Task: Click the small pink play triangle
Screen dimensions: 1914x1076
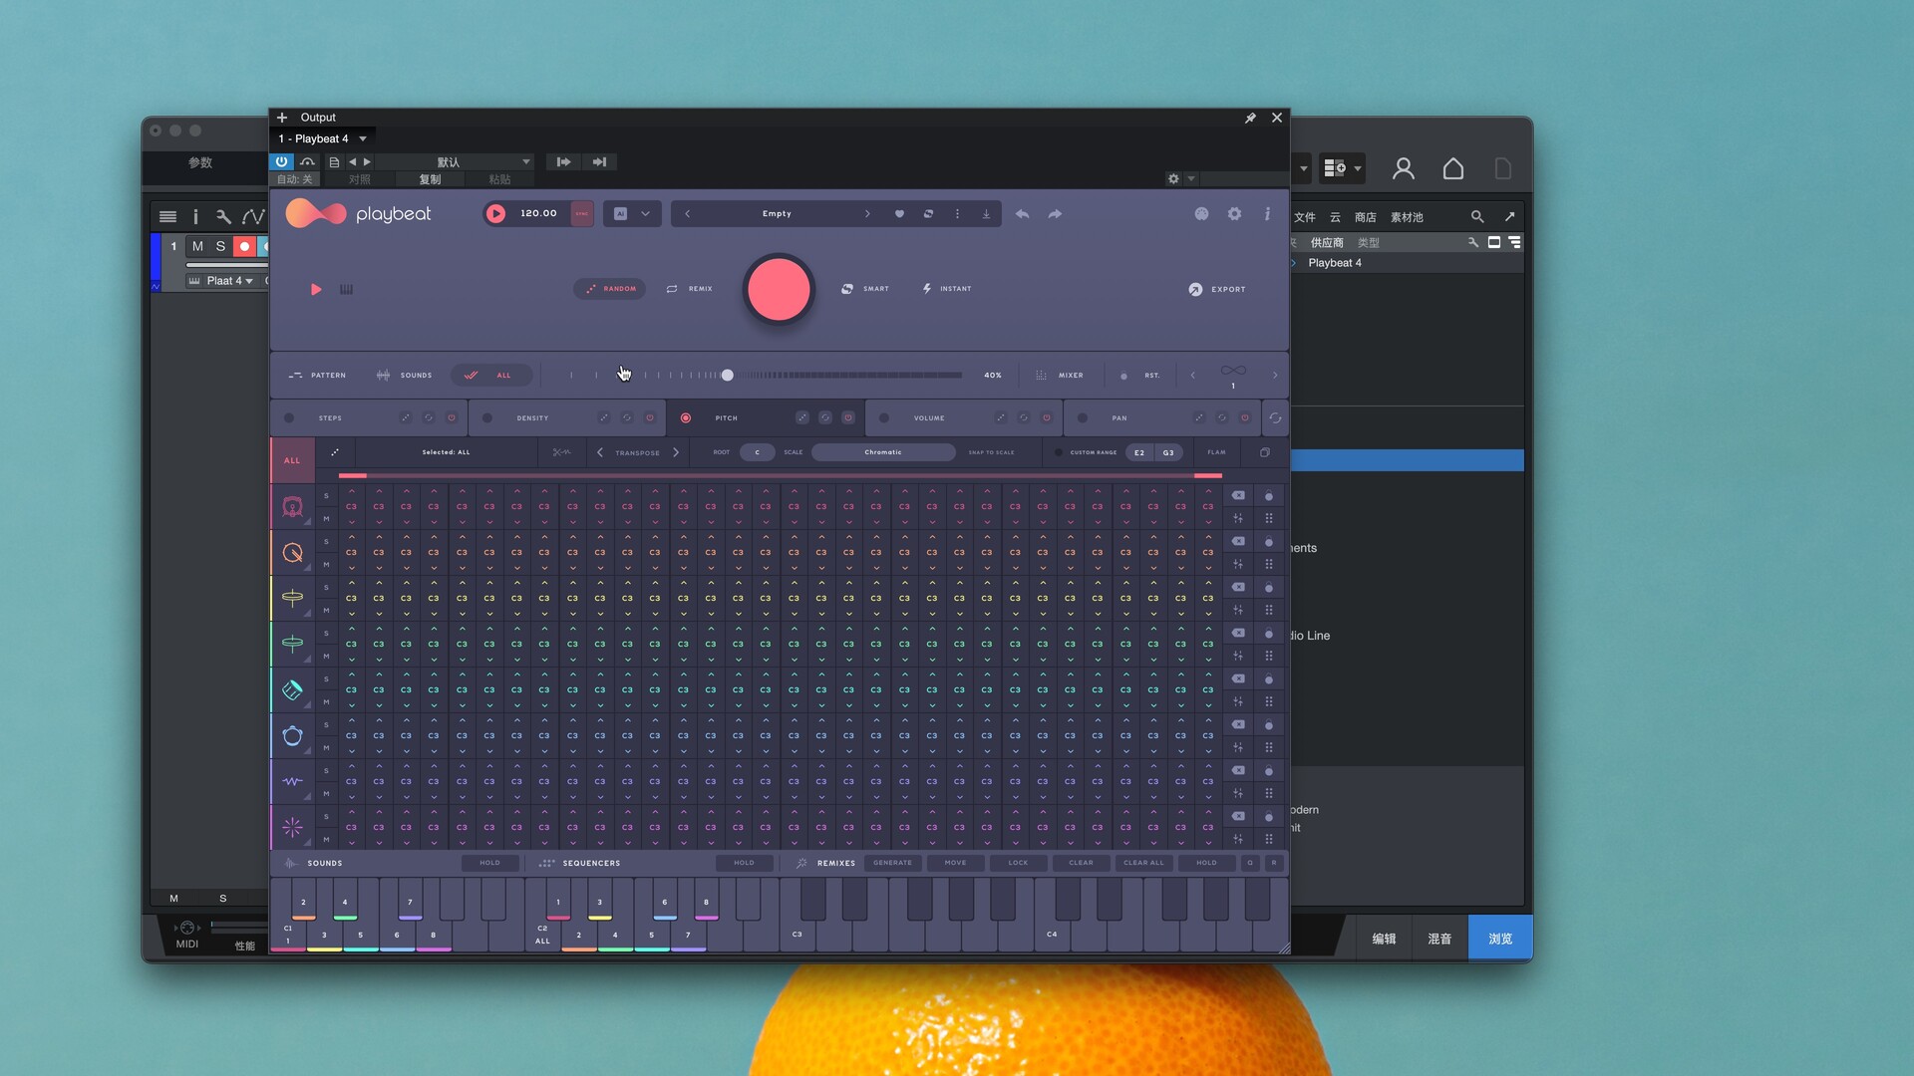Action: [316, 289]
